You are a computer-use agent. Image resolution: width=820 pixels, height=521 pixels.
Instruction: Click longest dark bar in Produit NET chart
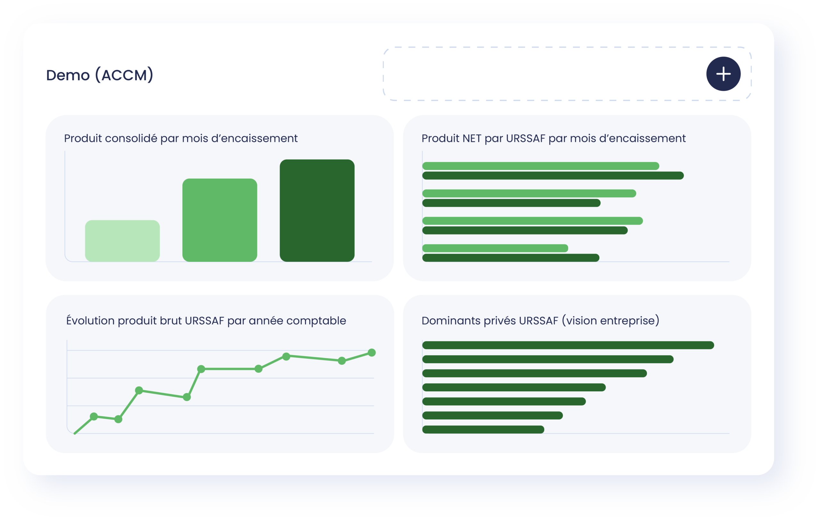553,176
